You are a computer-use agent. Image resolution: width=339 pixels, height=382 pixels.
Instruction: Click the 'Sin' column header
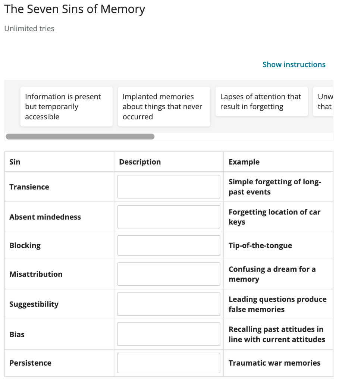[x=15, y=162]
